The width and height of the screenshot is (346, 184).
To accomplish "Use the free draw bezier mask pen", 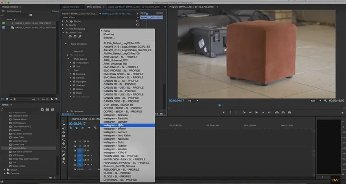I will (80, 36).
